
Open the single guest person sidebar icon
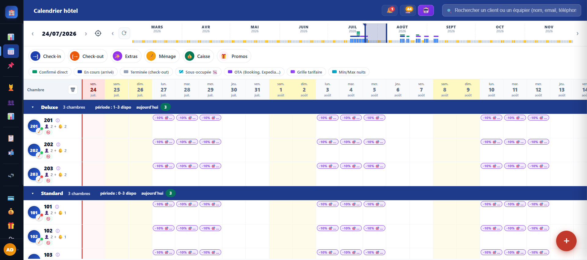(11, 88)
